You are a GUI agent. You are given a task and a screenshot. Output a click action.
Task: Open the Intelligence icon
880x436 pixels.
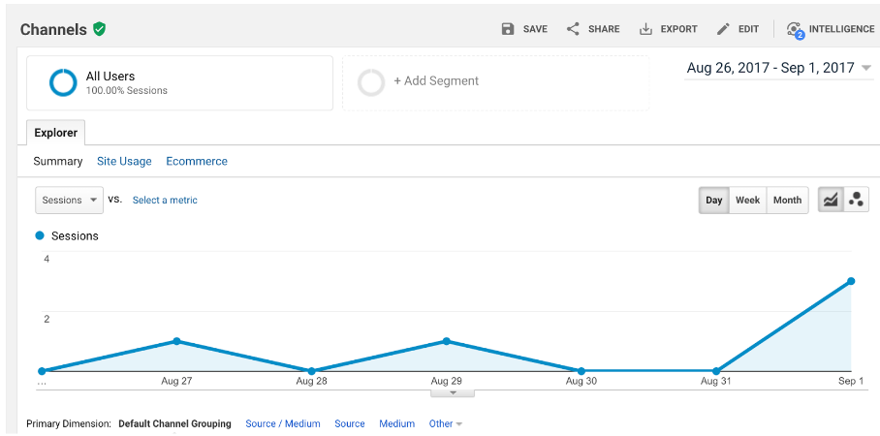click(x=796, y=29)
